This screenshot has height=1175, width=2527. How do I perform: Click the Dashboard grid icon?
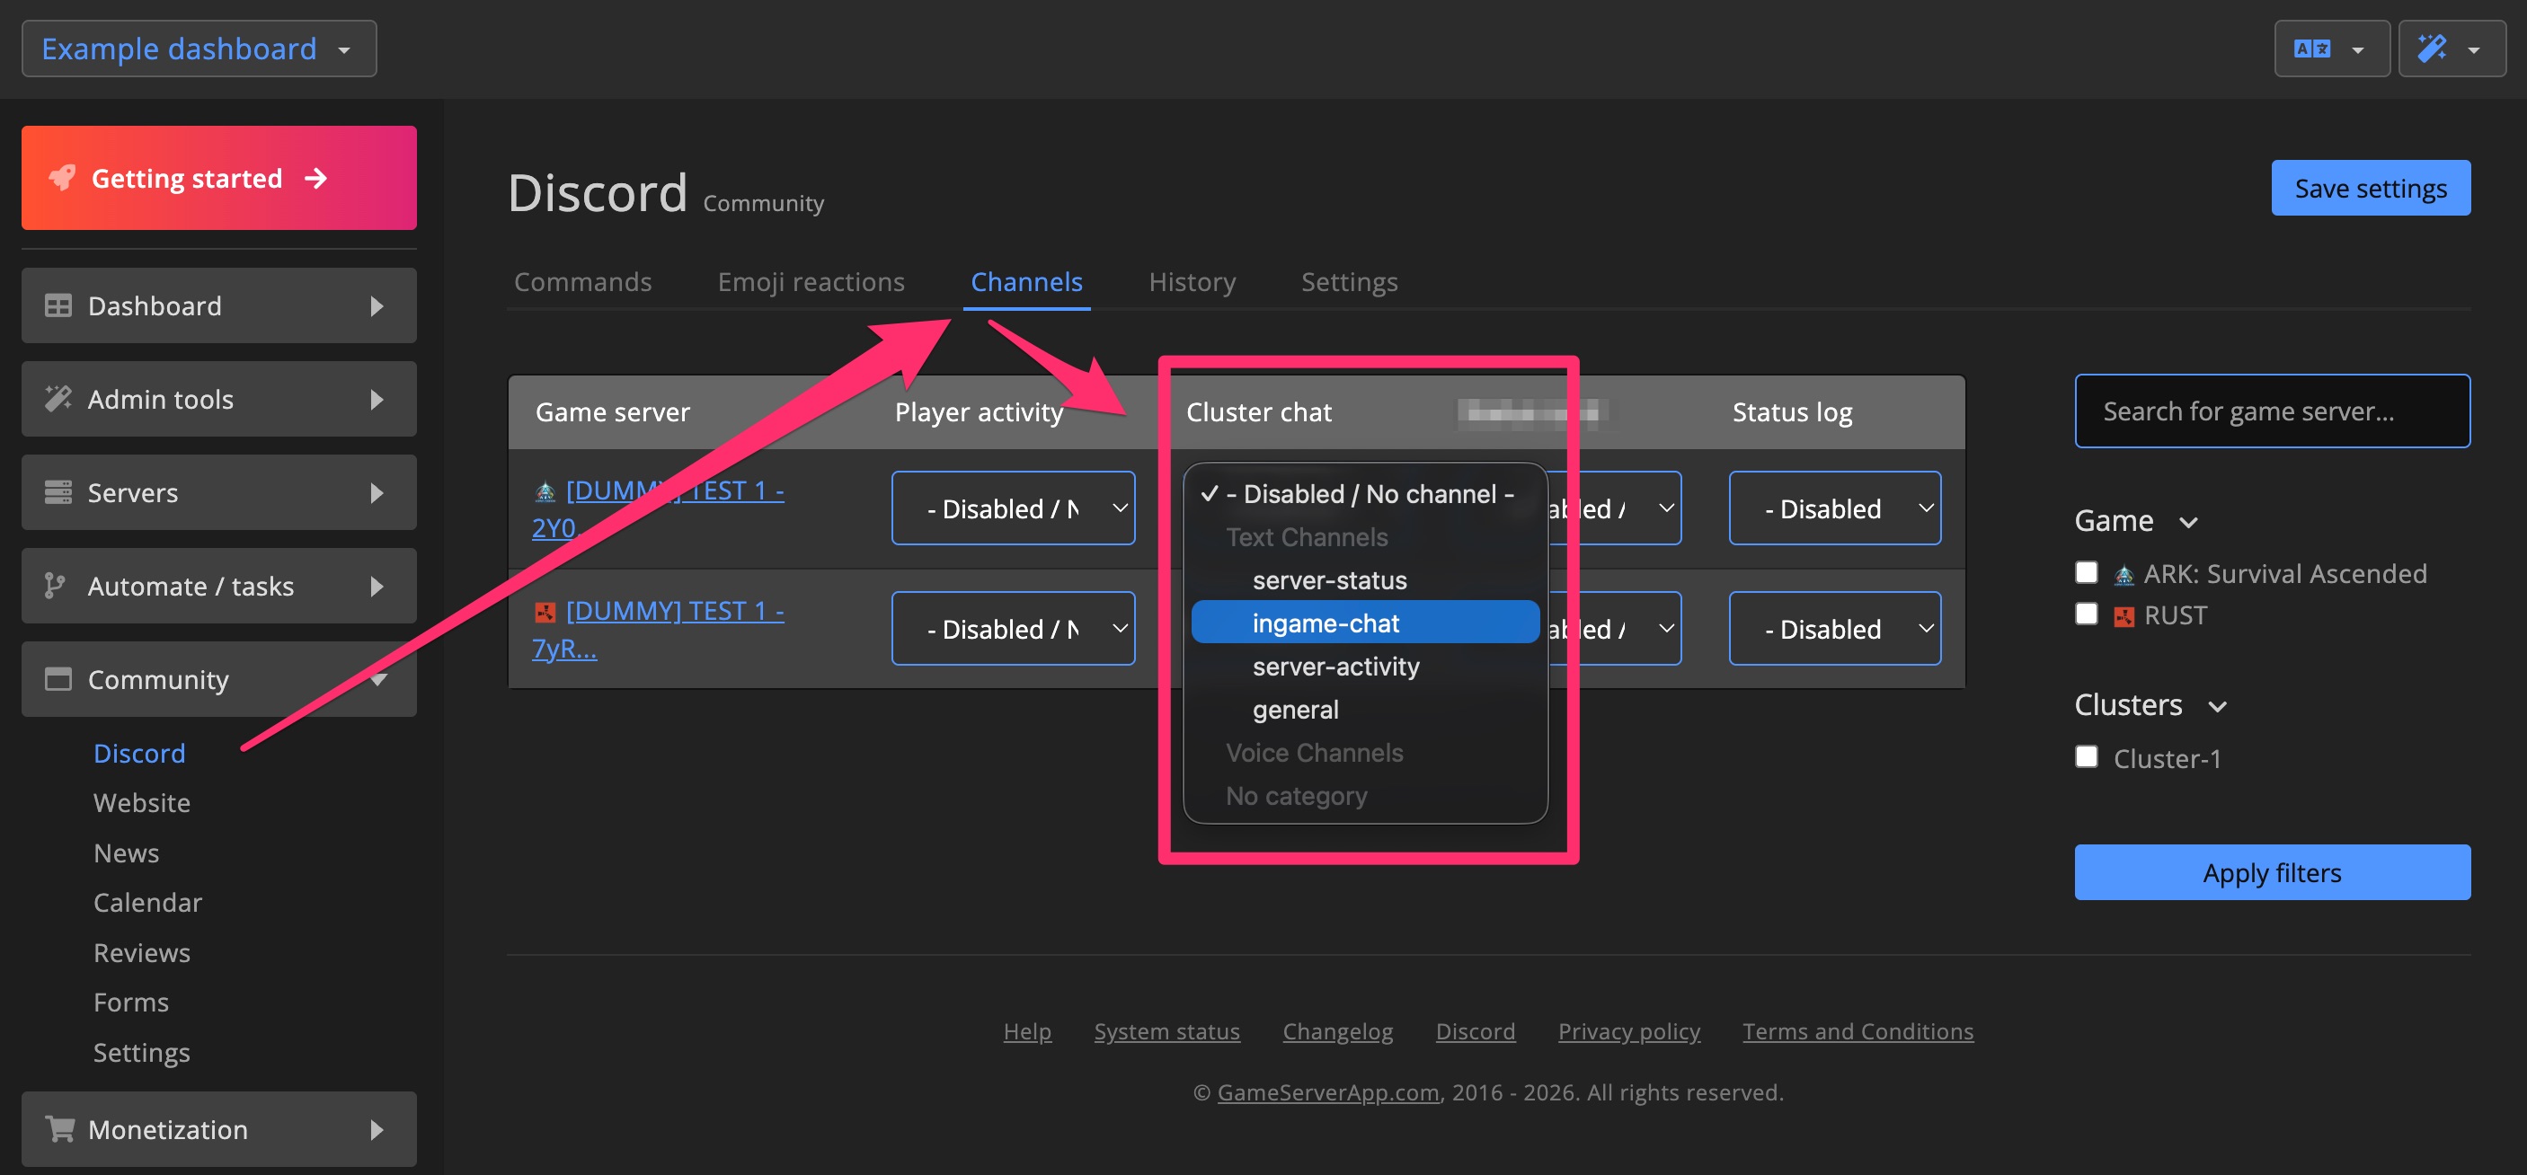click(x=57, y=305)
